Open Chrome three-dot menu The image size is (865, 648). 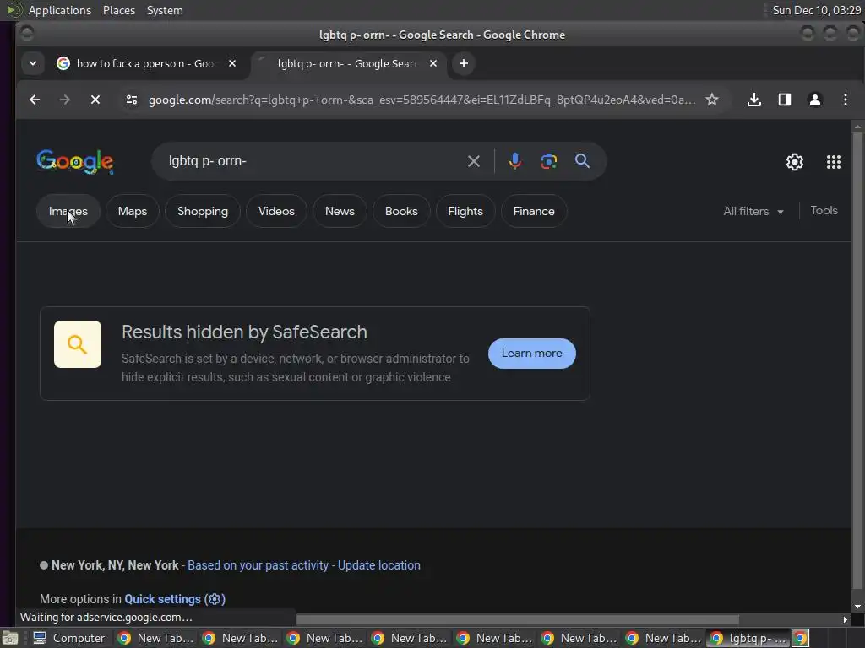tap(845, 100)
